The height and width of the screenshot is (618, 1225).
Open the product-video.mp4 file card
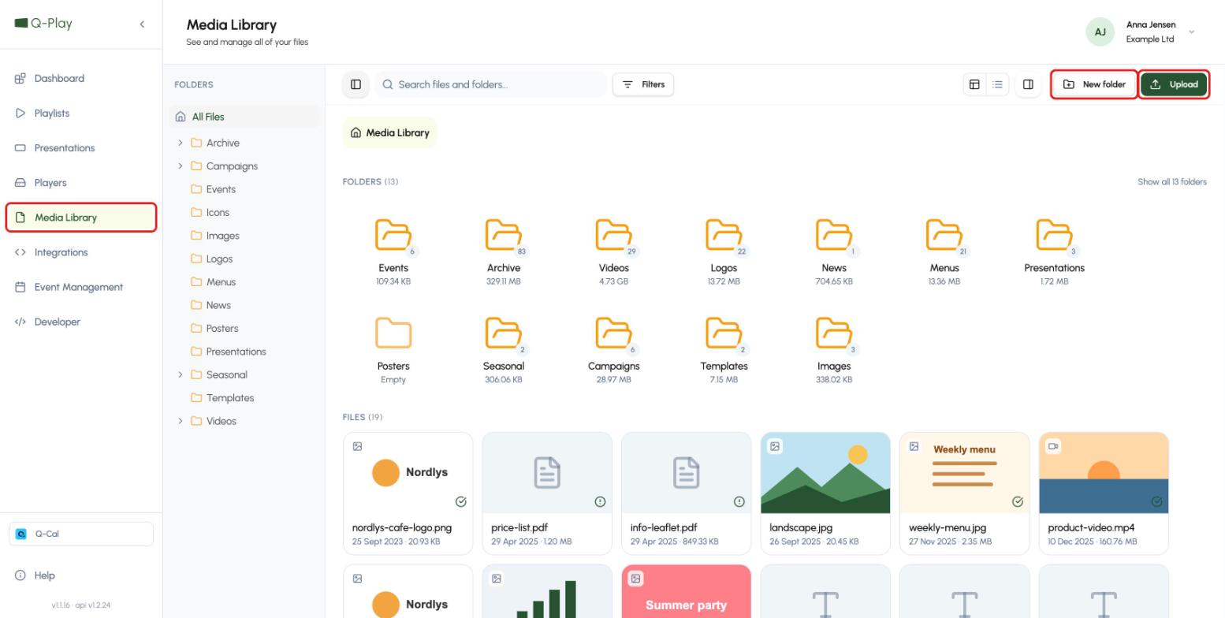(1104, 493)
